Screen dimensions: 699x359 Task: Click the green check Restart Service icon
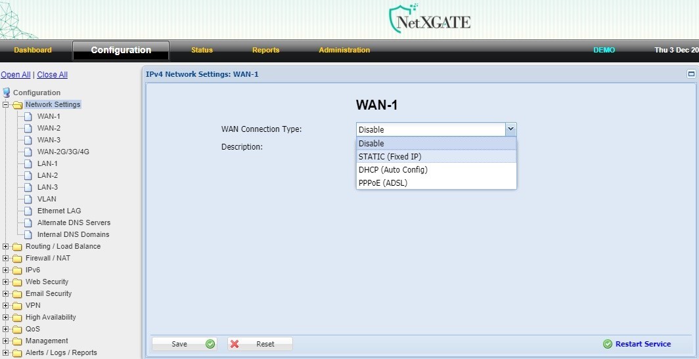point(608,344)
